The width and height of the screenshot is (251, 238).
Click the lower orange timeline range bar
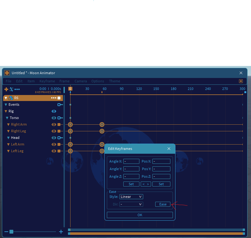pos(156,234)
